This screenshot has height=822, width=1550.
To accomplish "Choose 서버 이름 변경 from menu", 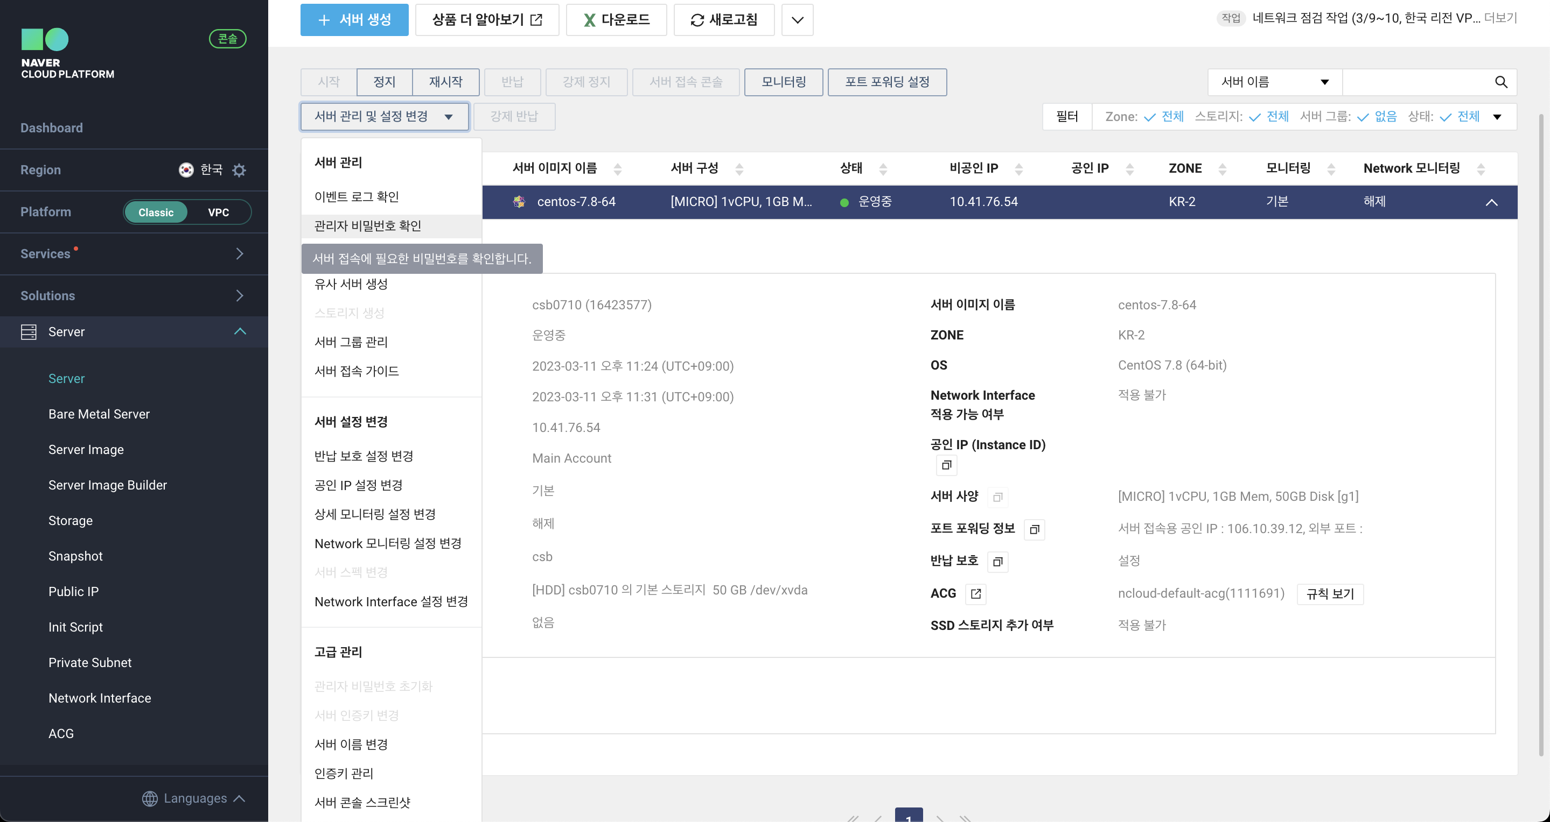I will [351, 744].
